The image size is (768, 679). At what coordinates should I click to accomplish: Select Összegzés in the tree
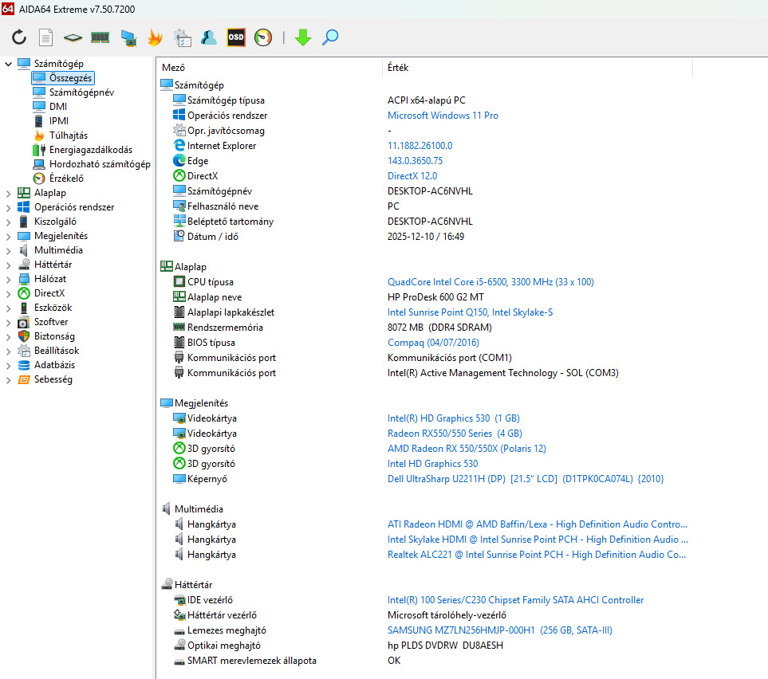(70, 78)
